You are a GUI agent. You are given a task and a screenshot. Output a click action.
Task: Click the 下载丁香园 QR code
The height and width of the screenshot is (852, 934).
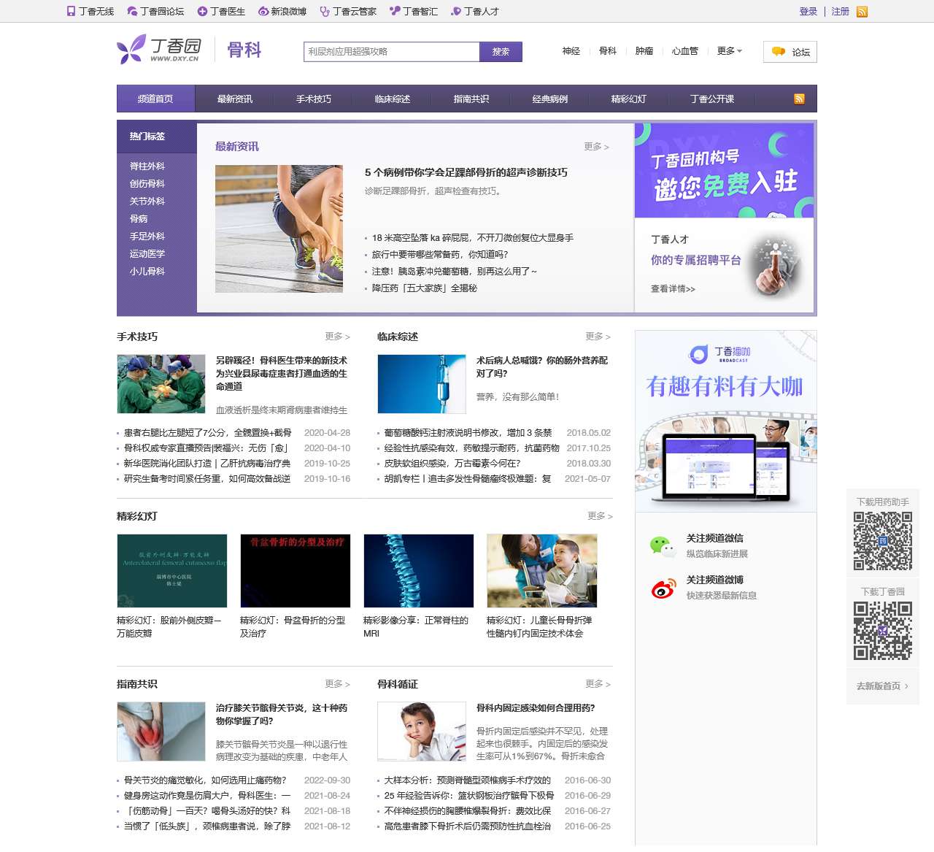point(883,631)
